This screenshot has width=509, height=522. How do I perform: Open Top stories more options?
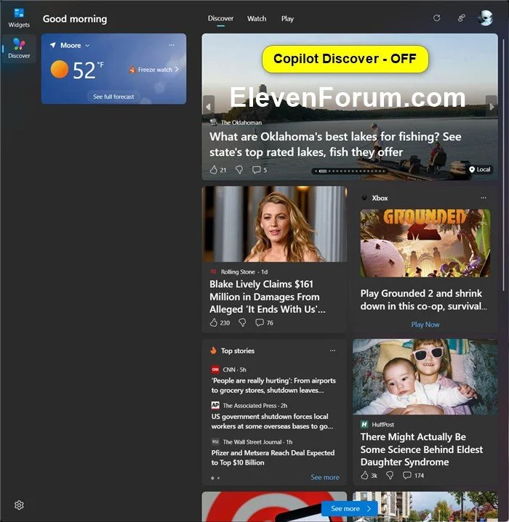click(x=332, y=351)
